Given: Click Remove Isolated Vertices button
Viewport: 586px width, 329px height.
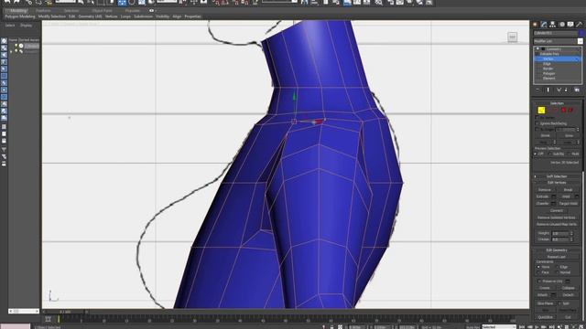Looking at the screenshot, I should click(x=557, y=218).
